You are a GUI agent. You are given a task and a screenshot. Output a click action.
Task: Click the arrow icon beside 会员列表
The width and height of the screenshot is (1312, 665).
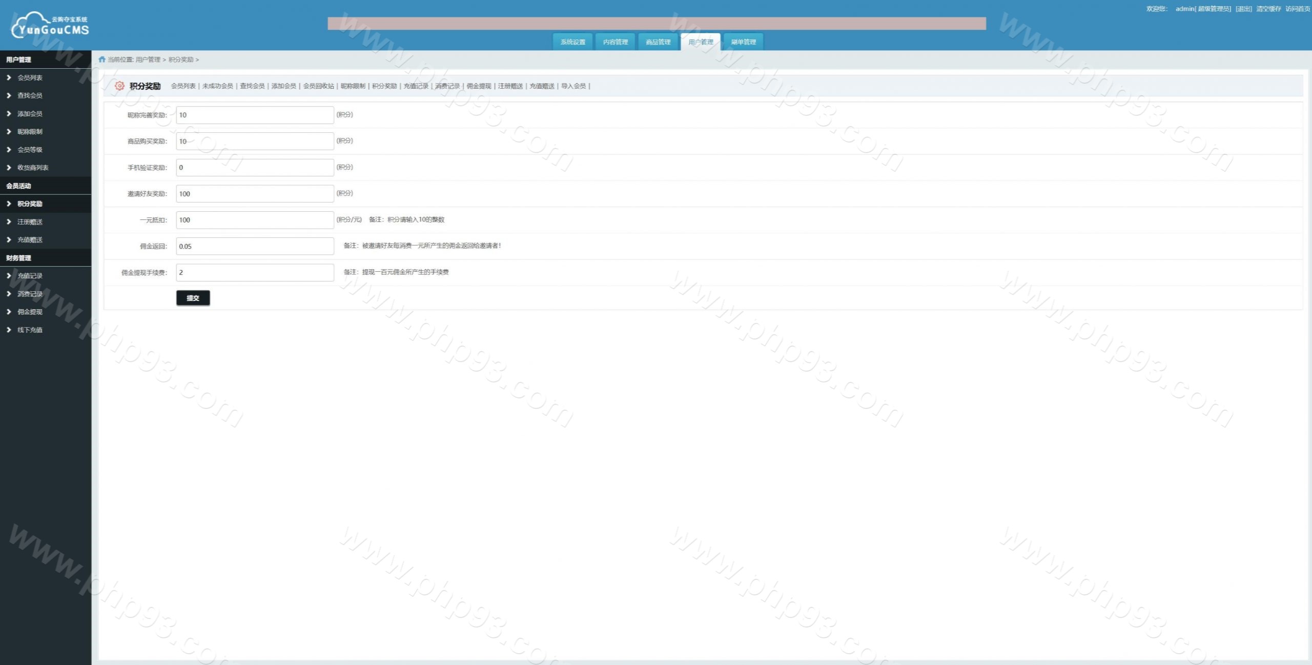[9, 77]
